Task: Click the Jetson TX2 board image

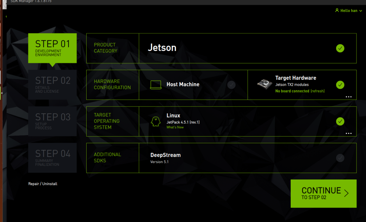Action: (x=264, y=84)
